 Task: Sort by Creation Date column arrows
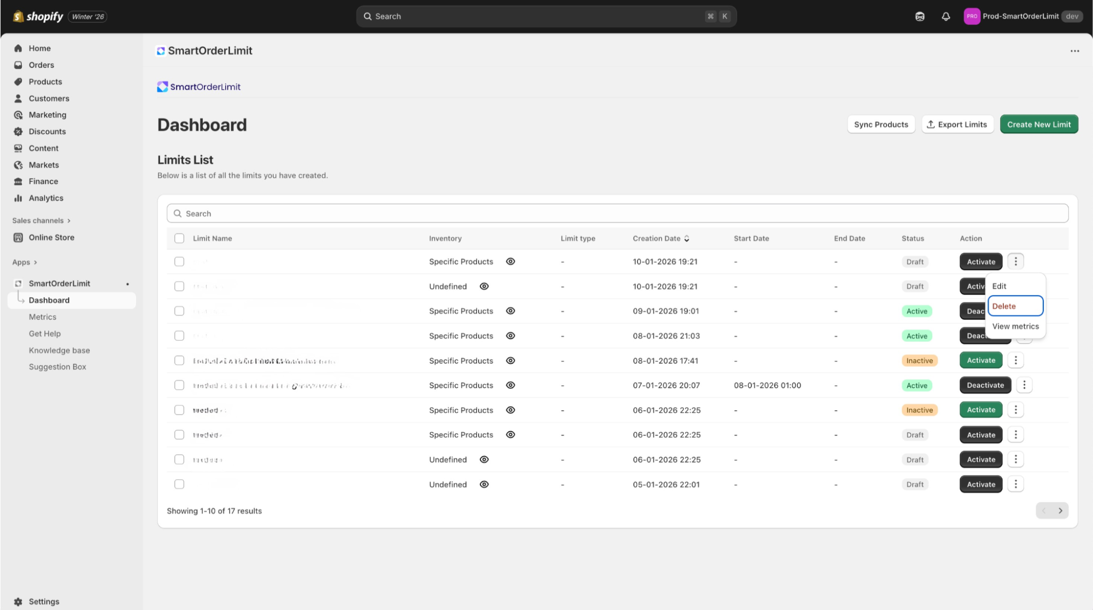(686, 238)
